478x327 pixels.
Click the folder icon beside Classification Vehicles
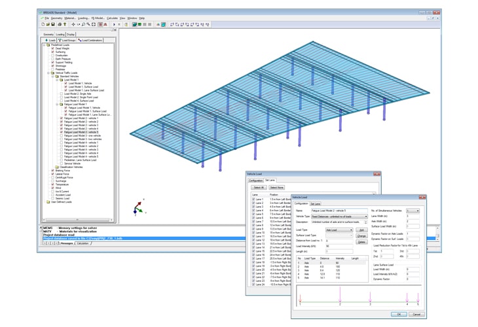click(57, 167)
